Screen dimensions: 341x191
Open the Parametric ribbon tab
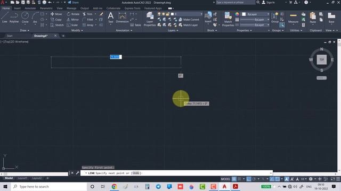[x=46, y=8]
